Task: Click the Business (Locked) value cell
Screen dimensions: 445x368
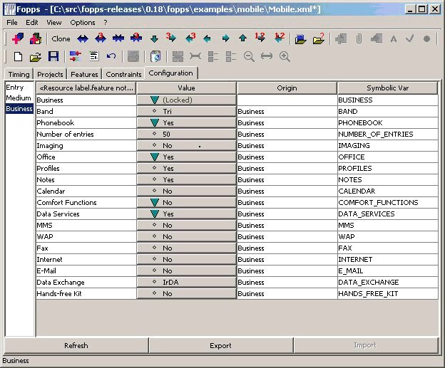Action: [186, 100]
